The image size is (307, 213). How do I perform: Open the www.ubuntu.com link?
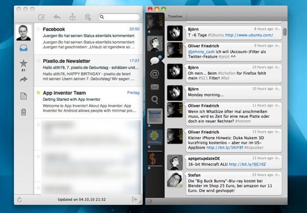coord(249,35)
